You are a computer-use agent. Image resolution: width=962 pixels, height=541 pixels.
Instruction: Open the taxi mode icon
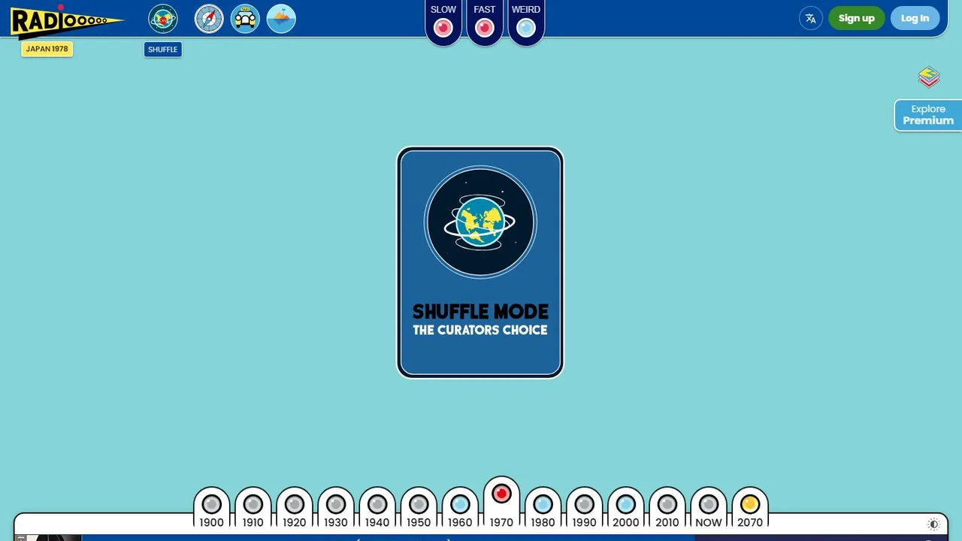[x=245, y=19]
